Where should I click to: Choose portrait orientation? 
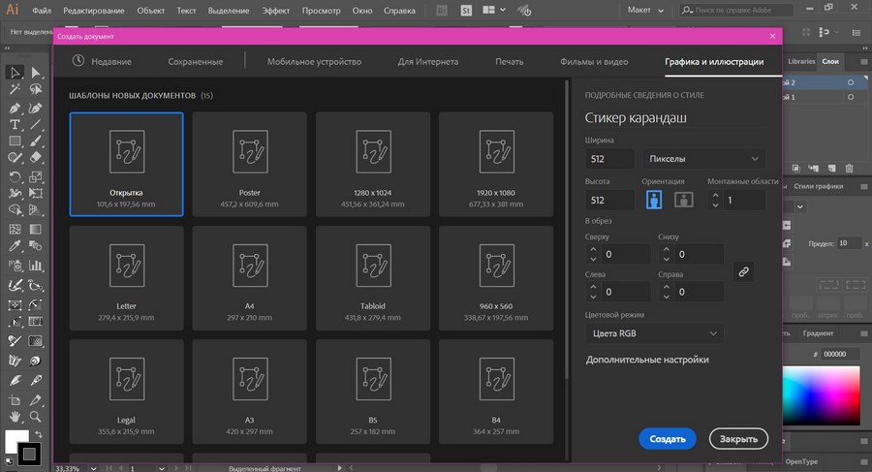point(654,200)
